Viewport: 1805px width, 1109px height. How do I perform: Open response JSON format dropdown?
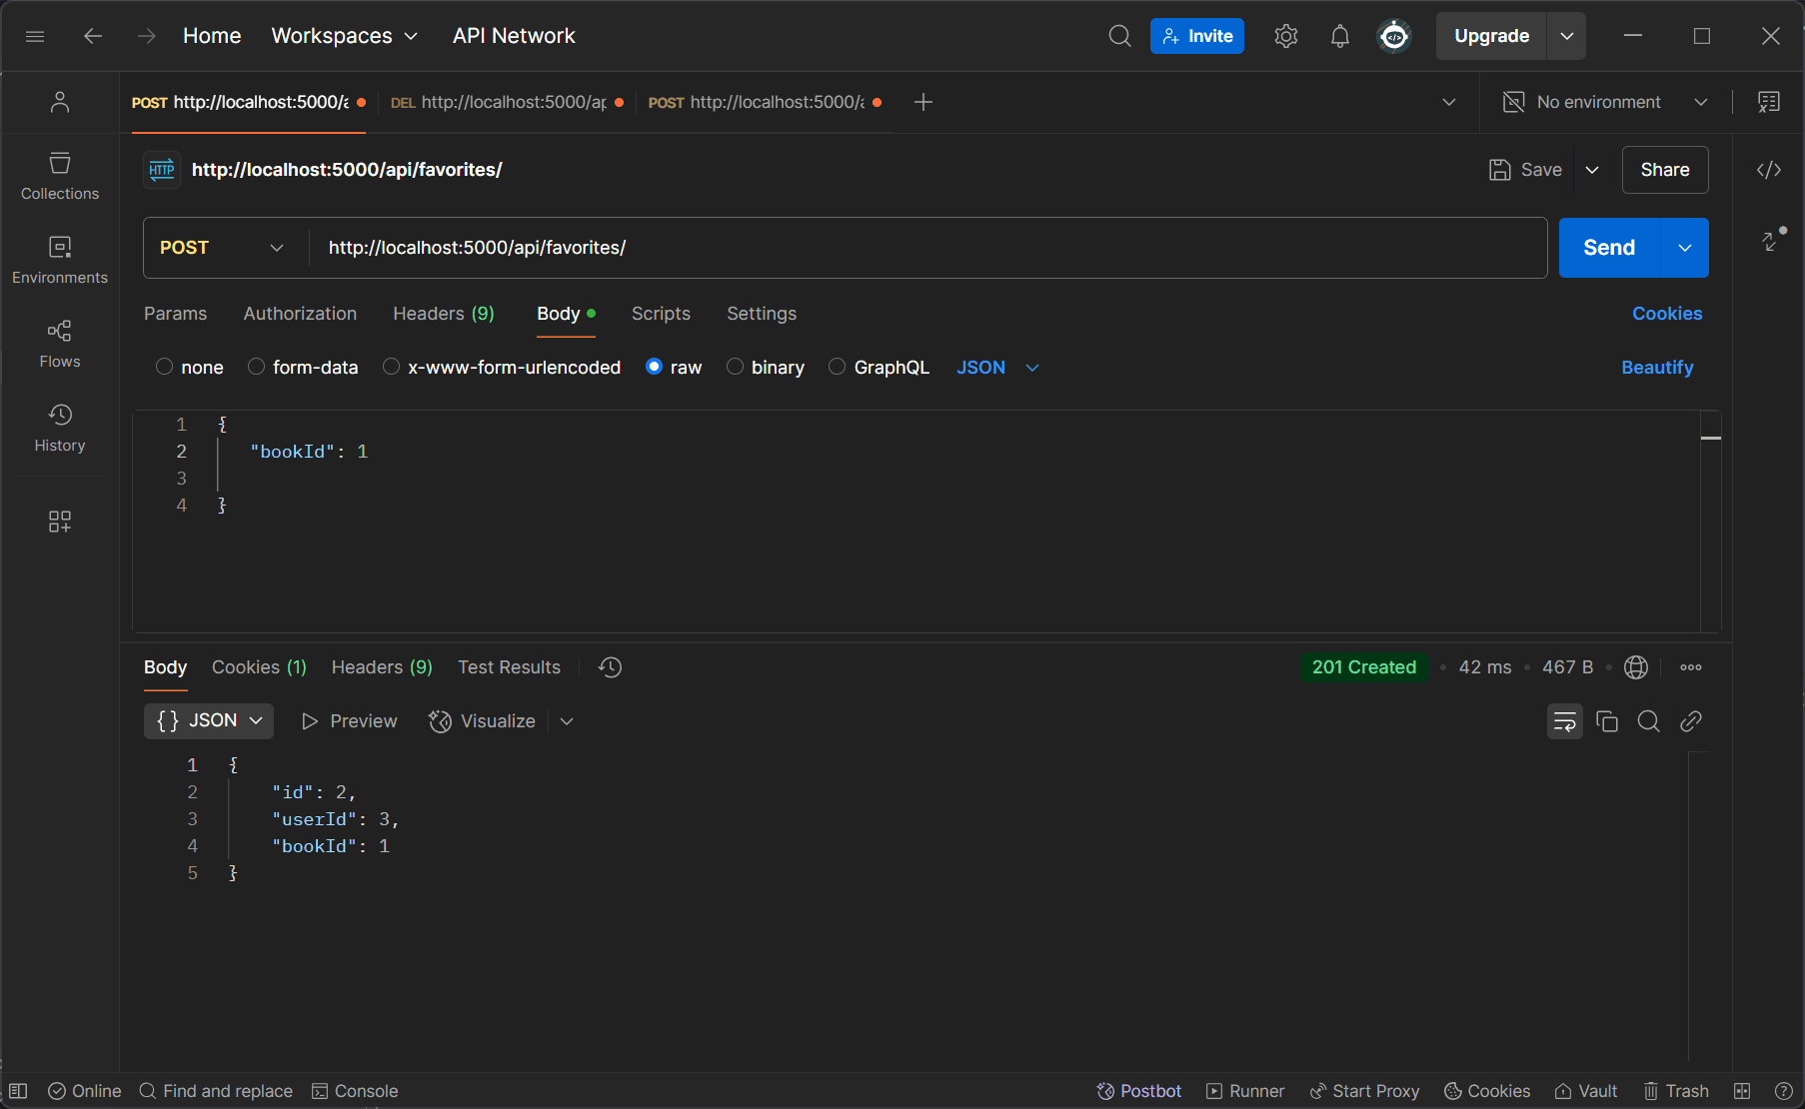click(209, 720)
